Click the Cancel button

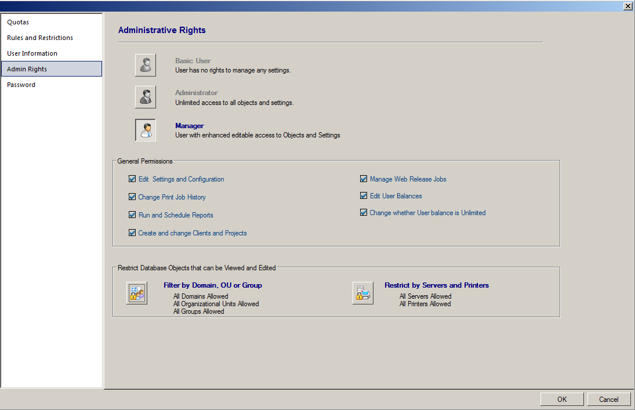tap(609, 399)
